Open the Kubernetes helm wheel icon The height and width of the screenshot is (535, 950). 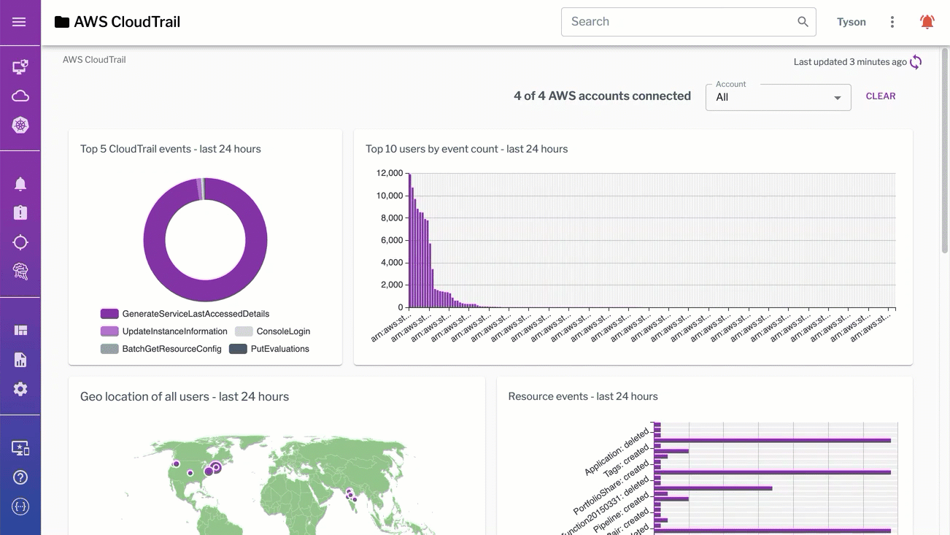coord(20,126)
